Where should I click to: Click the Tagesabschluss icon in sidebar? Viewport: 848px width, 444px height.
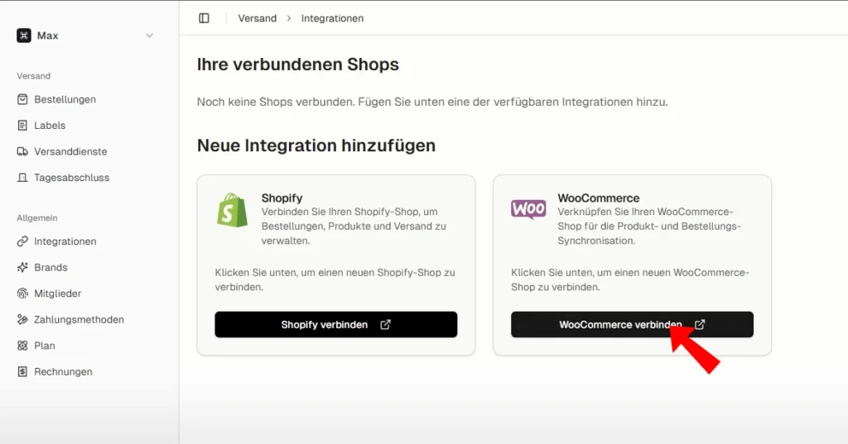pyautogui.click(x=22, y=178)
